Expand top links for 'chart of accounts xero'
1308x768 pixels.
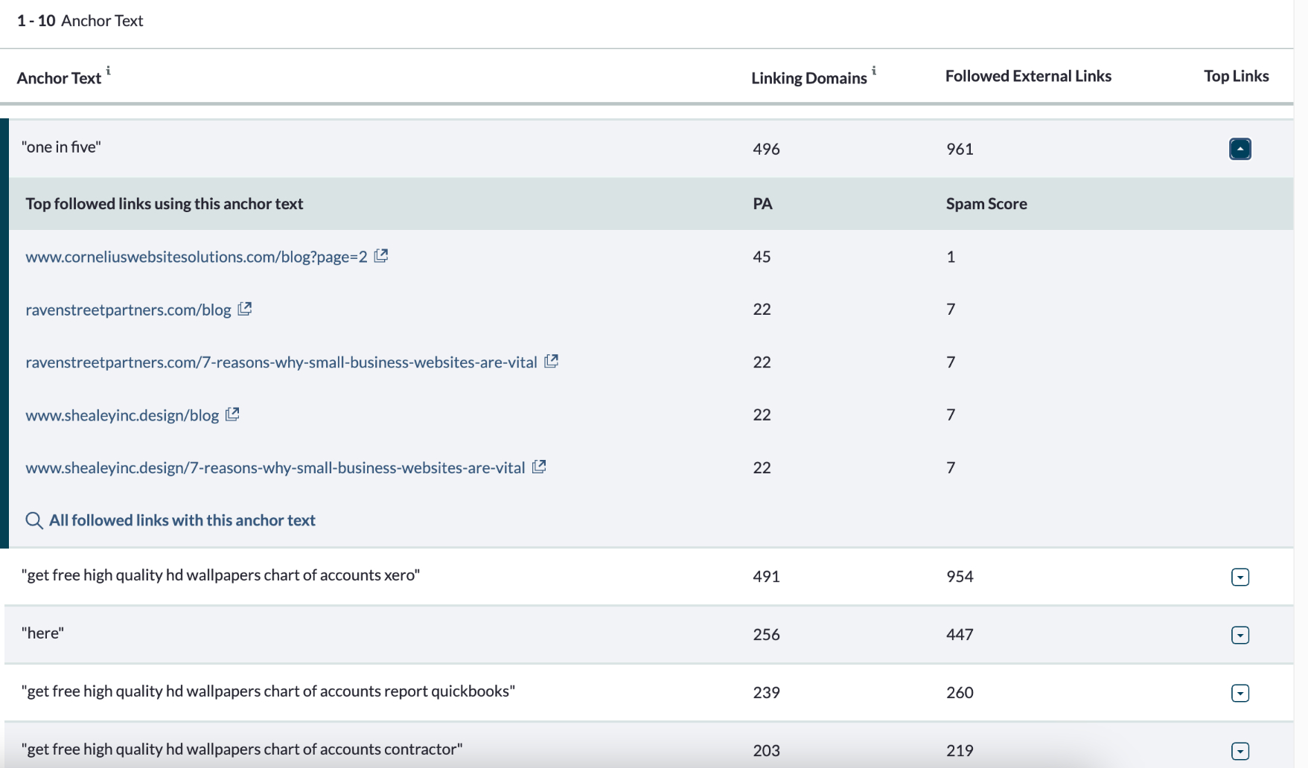point(1240,576)
